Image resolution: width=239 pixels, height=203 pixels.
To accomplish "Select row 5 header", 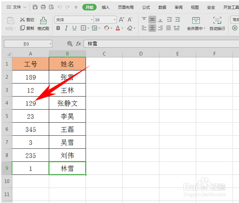I will [x=7, y=116].
